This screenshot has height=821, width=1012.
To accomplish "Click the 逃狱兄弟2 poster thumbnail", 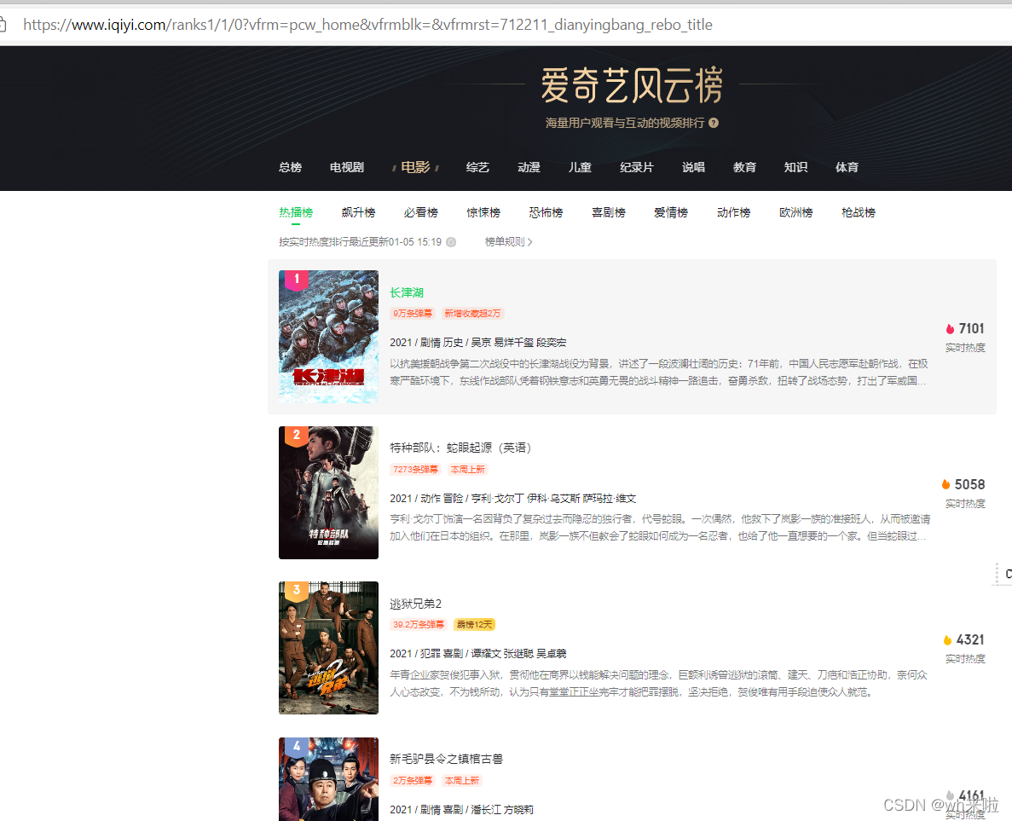I will [328, 648].
